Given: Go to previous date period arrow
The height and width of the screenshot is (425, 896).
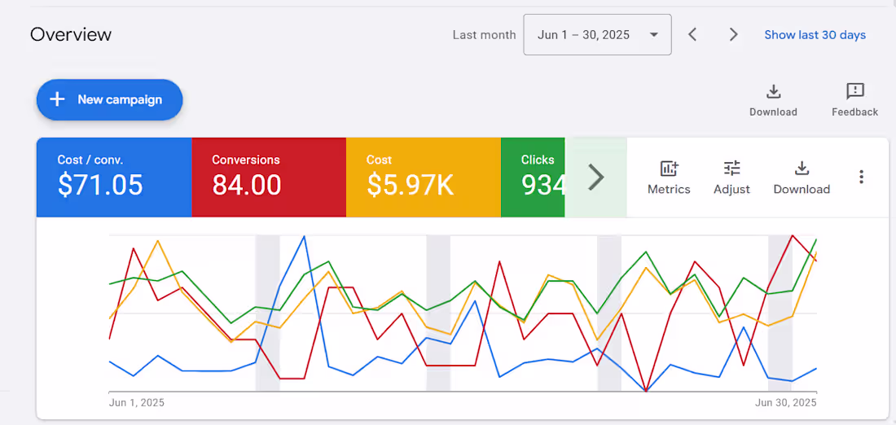Looking at the screenshot, I should coord(692,35).
